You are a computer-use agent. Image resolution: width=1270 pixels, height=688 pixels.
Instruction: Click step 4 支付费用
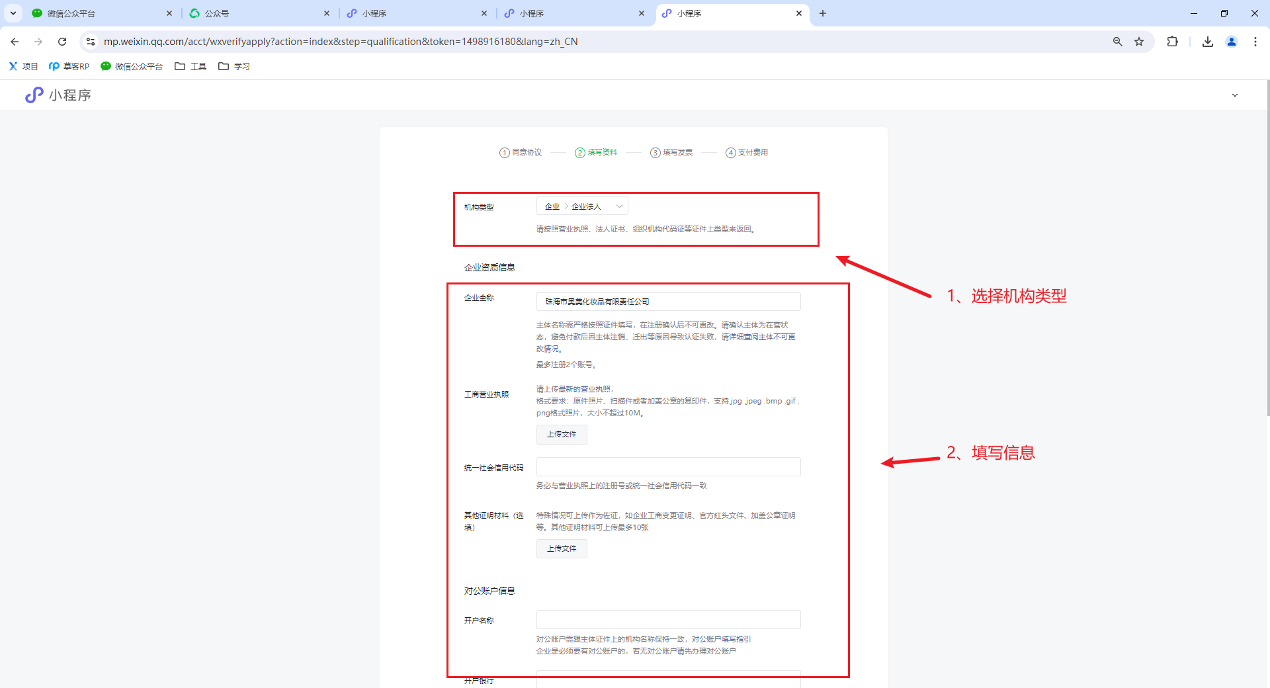tap(747, 152)
